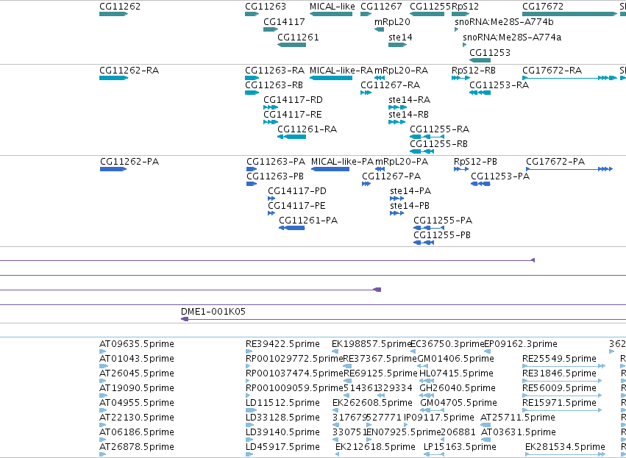Open transcript CG11263-RA
This screenshot has height=458, width=626.
click(x=252, y=78)
